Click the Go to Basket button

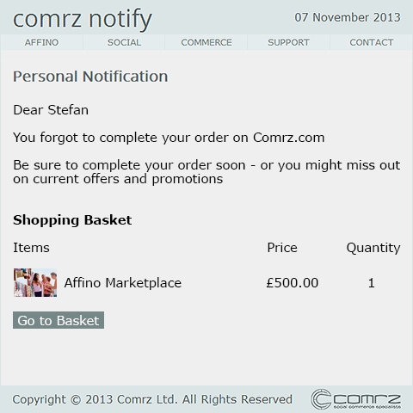pos(59,320)
